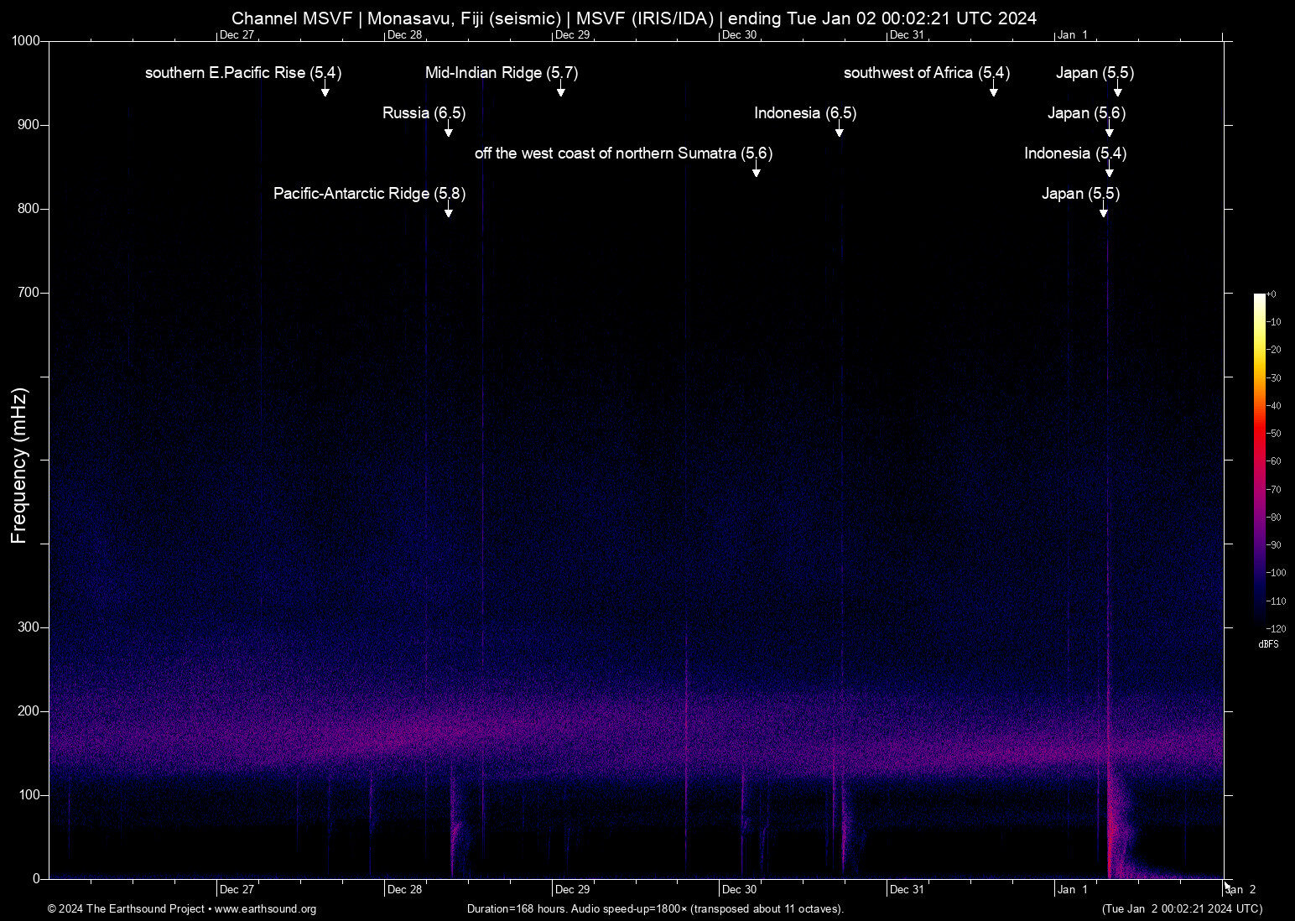The image size is (1295, 921).
Task: Click the northern Sumatra (5.6) event label
Action: 623,153
